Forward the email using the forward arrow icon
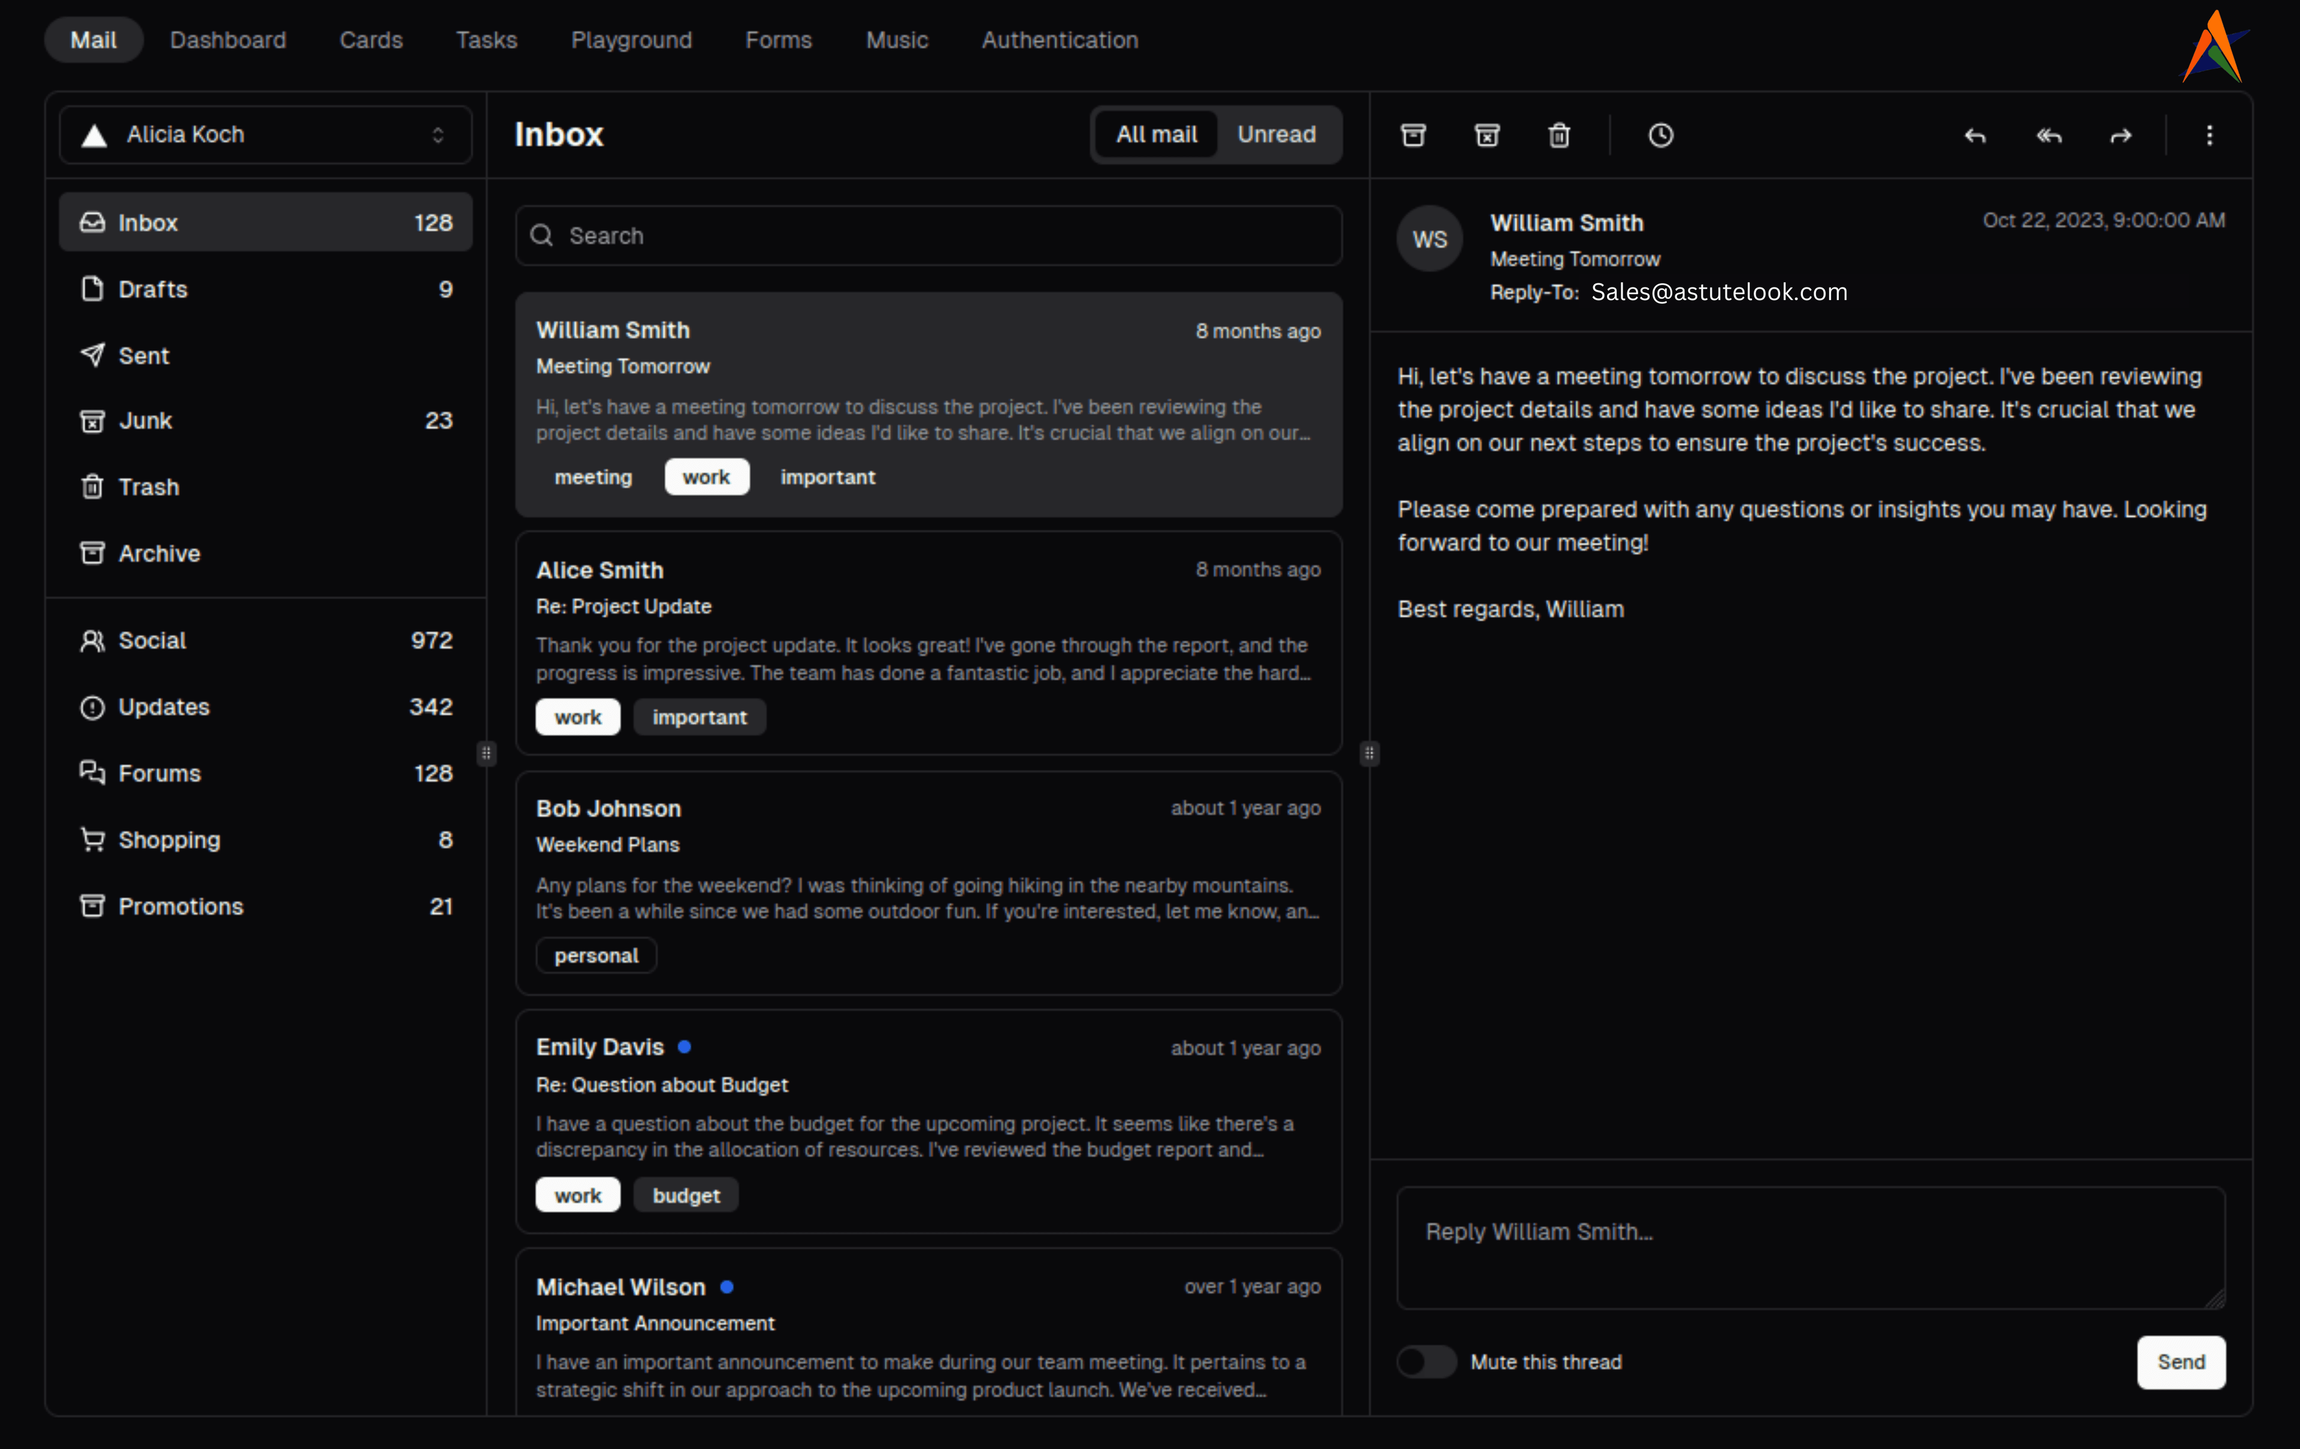Viewport: 2300px width, 1449px height. coord(2120,135)
